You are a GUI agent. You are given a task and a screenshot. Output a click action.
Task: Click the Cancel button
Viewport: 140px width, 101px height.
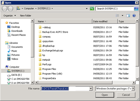click(x=126, y=95)
